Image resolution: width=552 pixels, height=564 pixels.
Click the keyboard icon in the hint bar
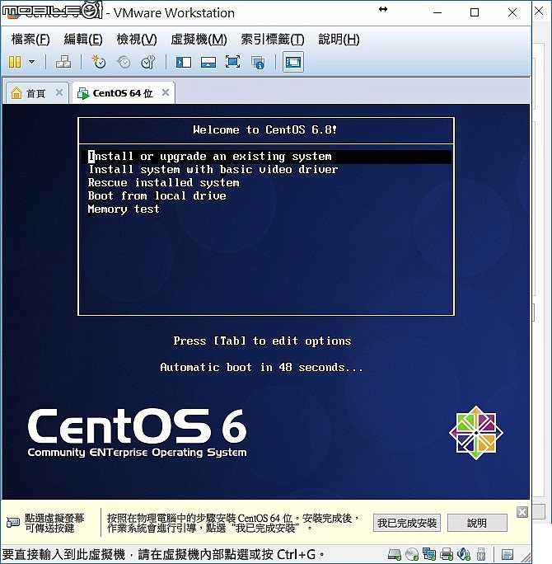13,522
